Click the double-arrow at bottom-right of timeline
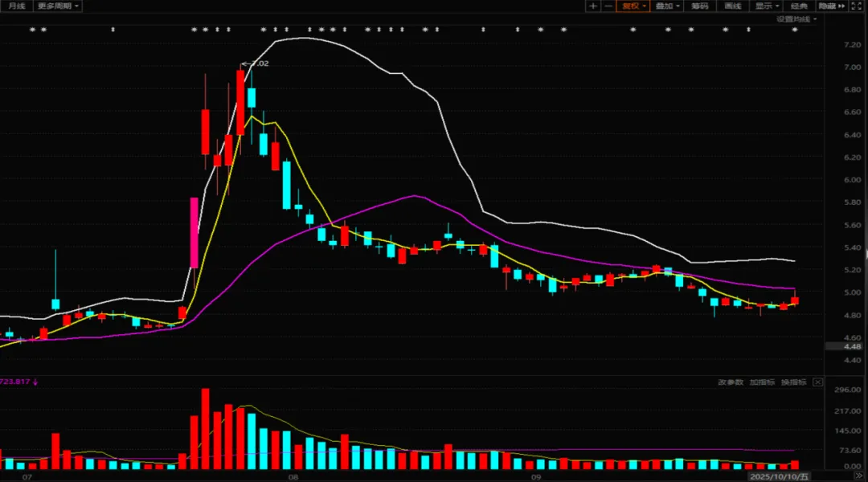The width and height of the screenshot is (868, 482). 858,476
